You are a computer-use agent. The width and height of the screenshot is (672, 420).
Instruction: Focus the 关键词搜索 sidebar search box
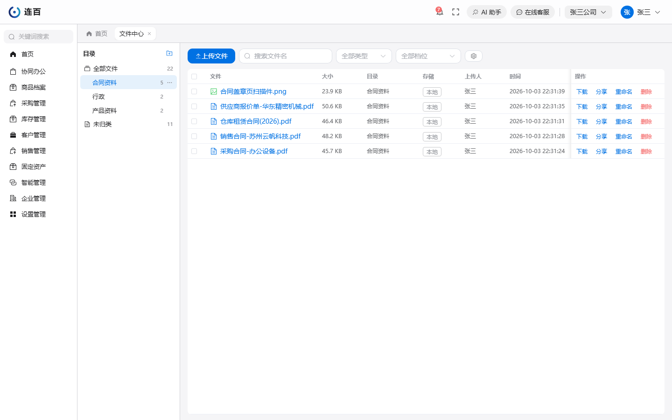click(38, 36)
